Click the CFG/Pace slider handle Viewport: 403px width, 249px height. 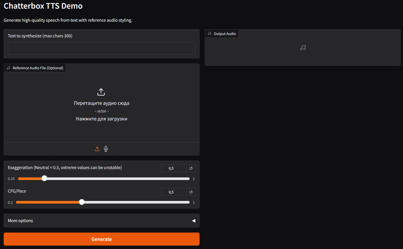[82, 202]
